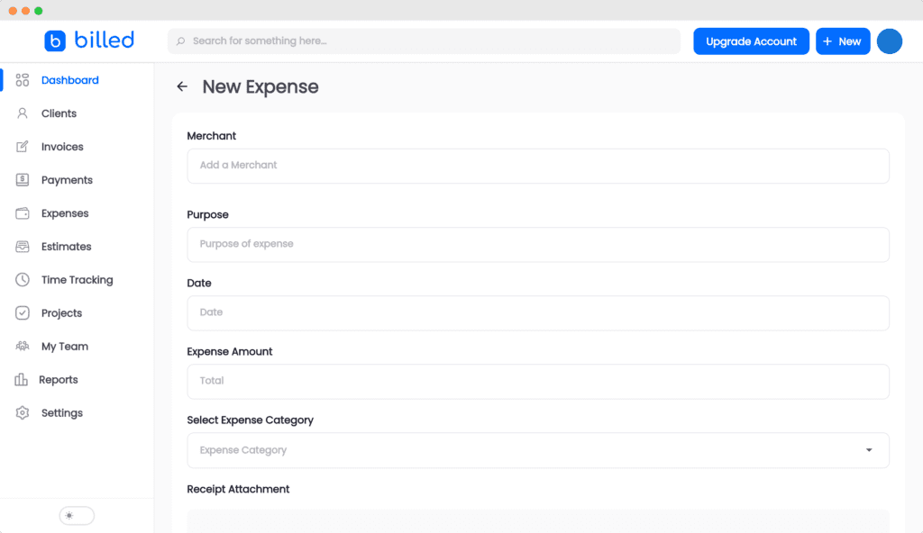Screen dimensions: 923x533
Task: Click the plus New button
Action: click(842, 41)
